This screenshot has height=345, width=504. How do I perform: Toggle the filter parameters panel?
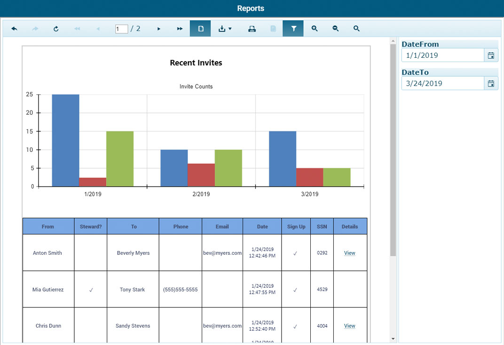pos(293,29)
